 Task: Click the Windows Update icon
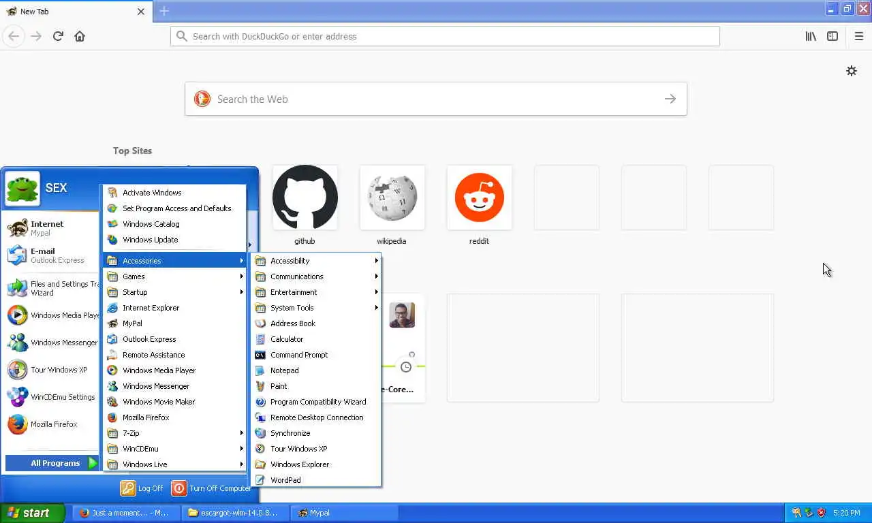click(x=112, y=240)
